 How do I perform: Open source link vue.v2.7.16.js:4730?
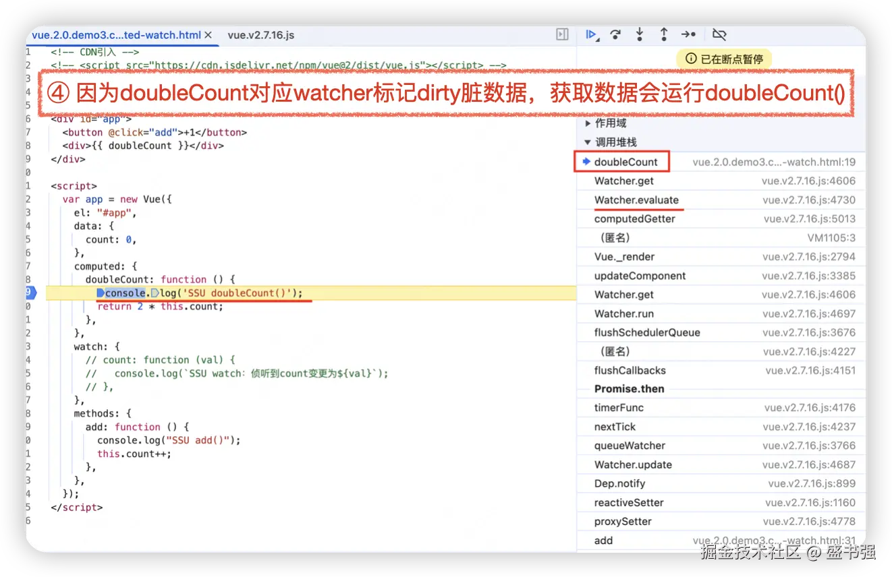[809, 200]
